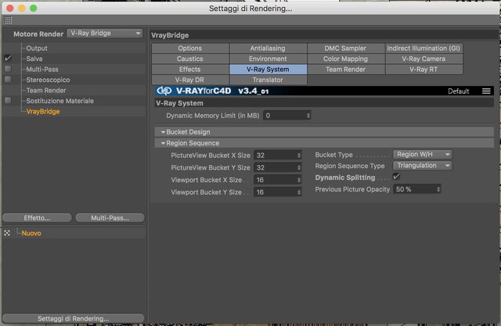Screen dimensions: 501x326
Task: Enable the Multi-Pass checkbox
Action: pyautogui.click(x=8, y=69)
